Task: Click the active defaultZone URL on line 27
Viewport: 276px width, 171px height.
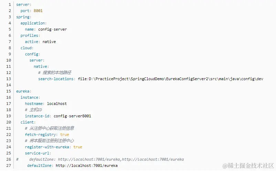Action: 86,165
